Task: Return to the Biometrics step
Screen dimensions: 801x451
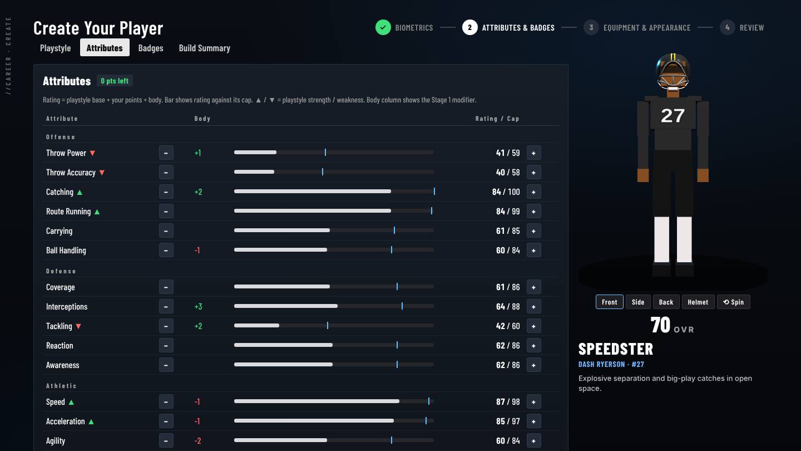Action: click(x=404, y=27)
